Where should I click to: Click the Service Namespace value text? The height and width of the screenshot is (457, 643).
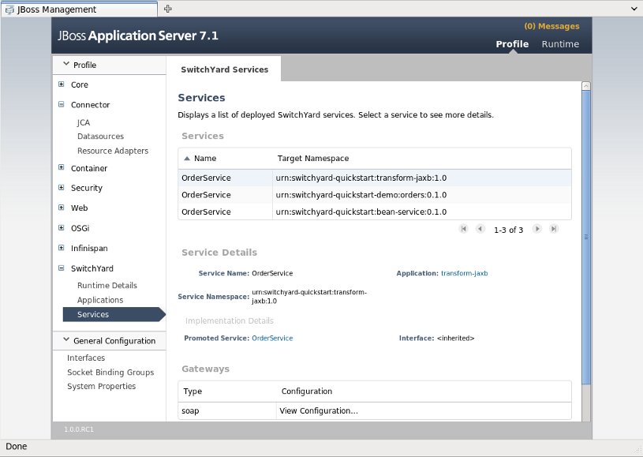(x=309, y=296)
